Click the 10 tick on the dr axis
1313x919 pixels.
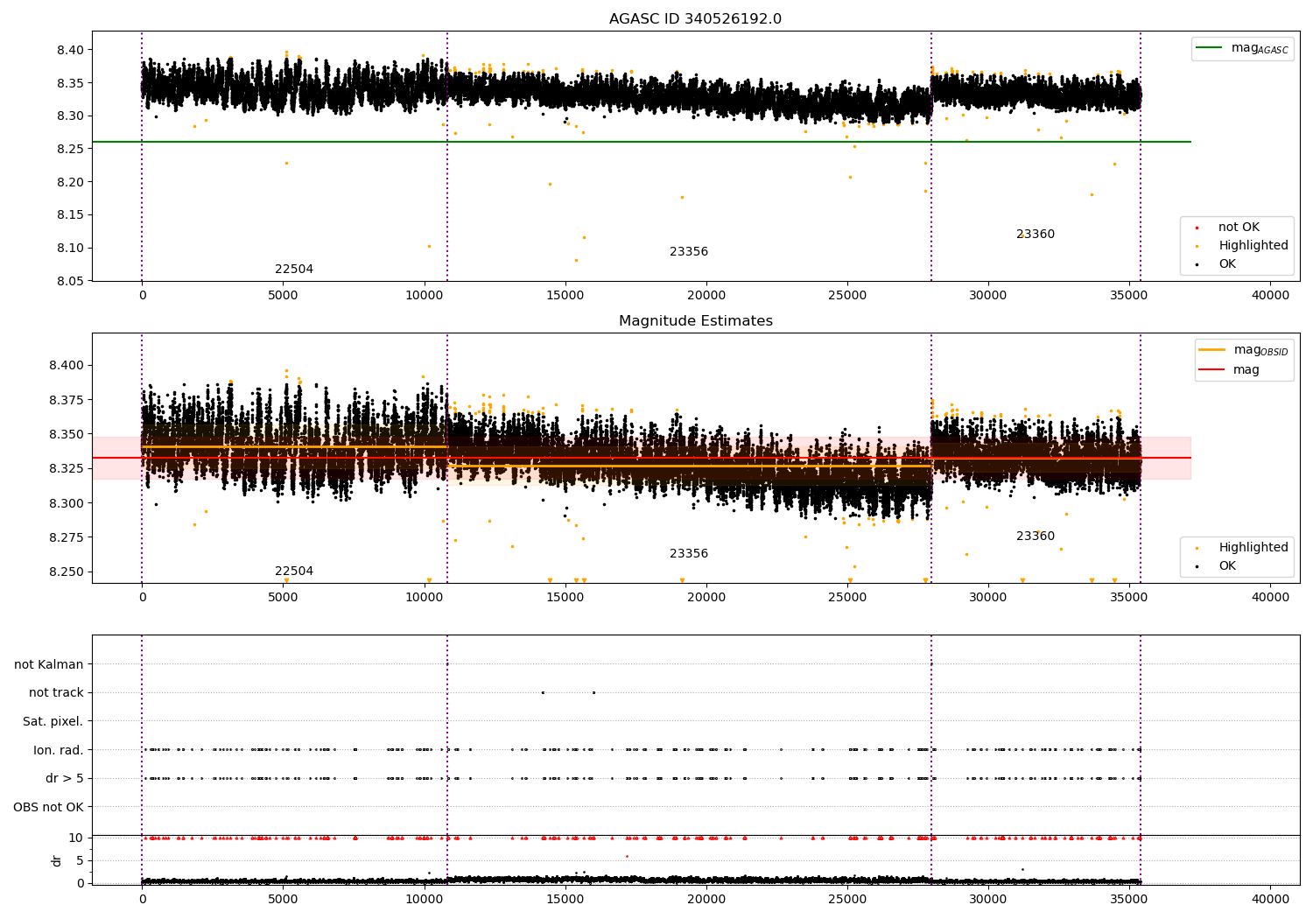(x=77, y=838)
